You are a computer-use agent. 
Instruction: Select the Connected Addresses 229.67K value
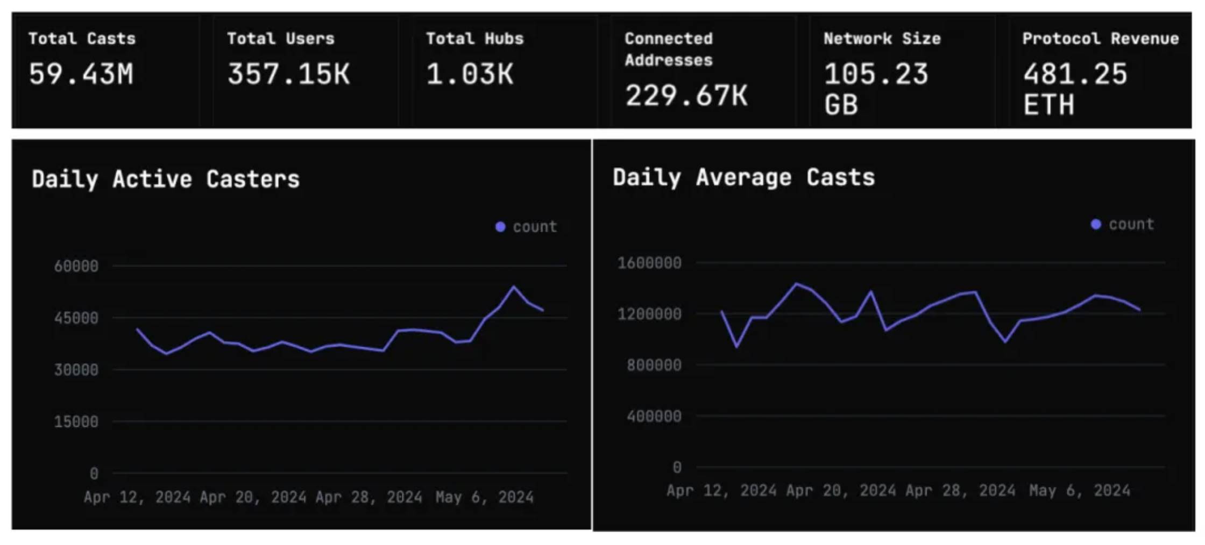click(x=686, y=96)
